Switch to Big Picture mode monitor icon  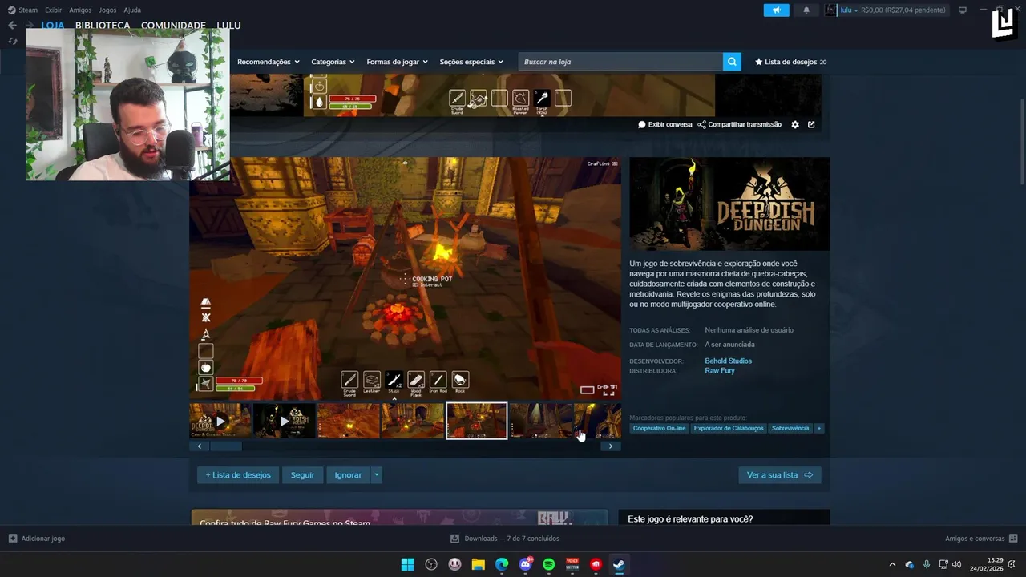(963, 10)
